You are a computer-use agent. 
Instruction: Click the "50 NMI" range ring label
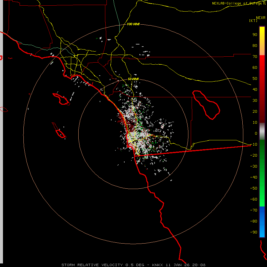[133, 79]
